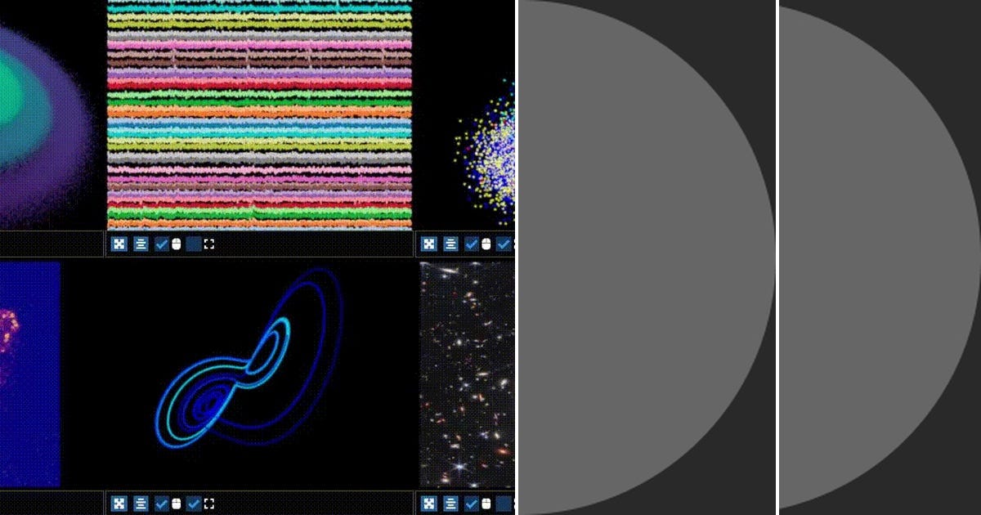Select the pan tool under the scatter plot
Viewport: 981px width, 515px height.
pos(429,243)
